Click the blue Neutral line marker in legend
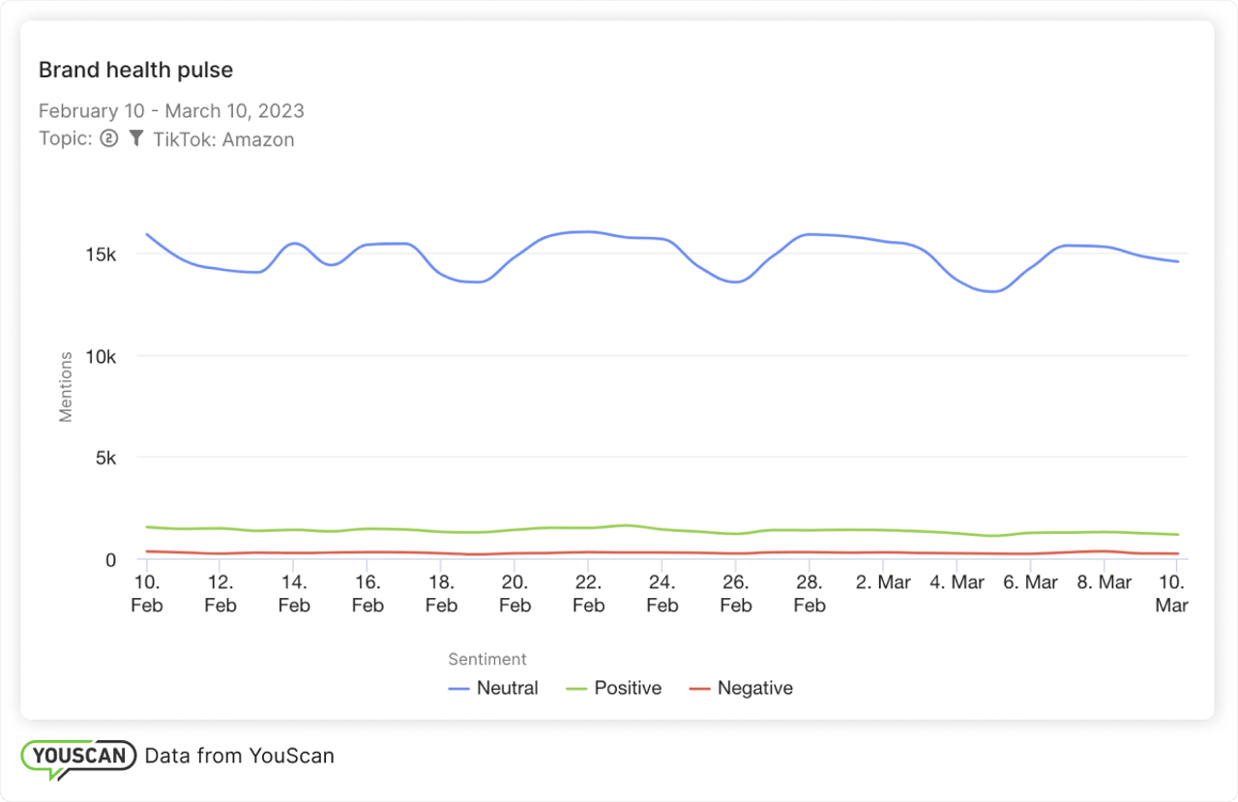This screenshot has height=802, width=1238. [459, 689]
